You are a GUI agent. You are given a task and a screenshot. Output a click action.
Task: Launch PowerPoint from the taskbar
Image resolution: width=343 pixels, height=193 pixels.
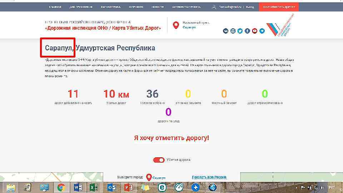click(128, 188)
